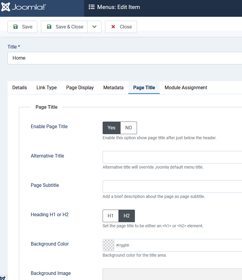Click the Close button with red X
The height and width of the screenshot is (280, 242).
[121, 27]
